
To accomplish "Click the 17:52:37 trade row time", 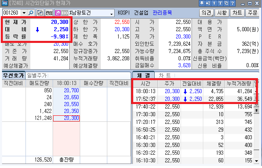I will 145,99.
